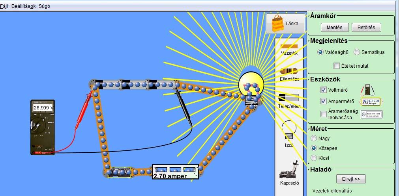
Task: Open the Beállítások menu
Action: pyautogui.click(x=23, y=6)
